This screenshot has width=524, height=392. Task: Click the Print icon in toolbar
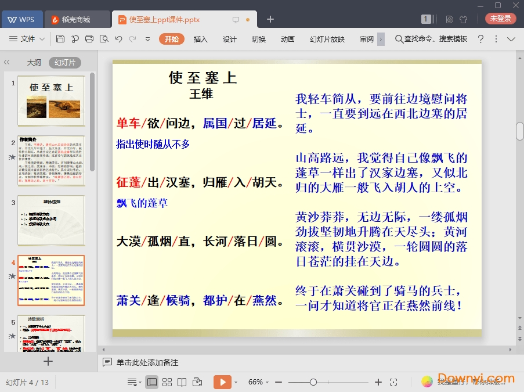coord(89,39)
